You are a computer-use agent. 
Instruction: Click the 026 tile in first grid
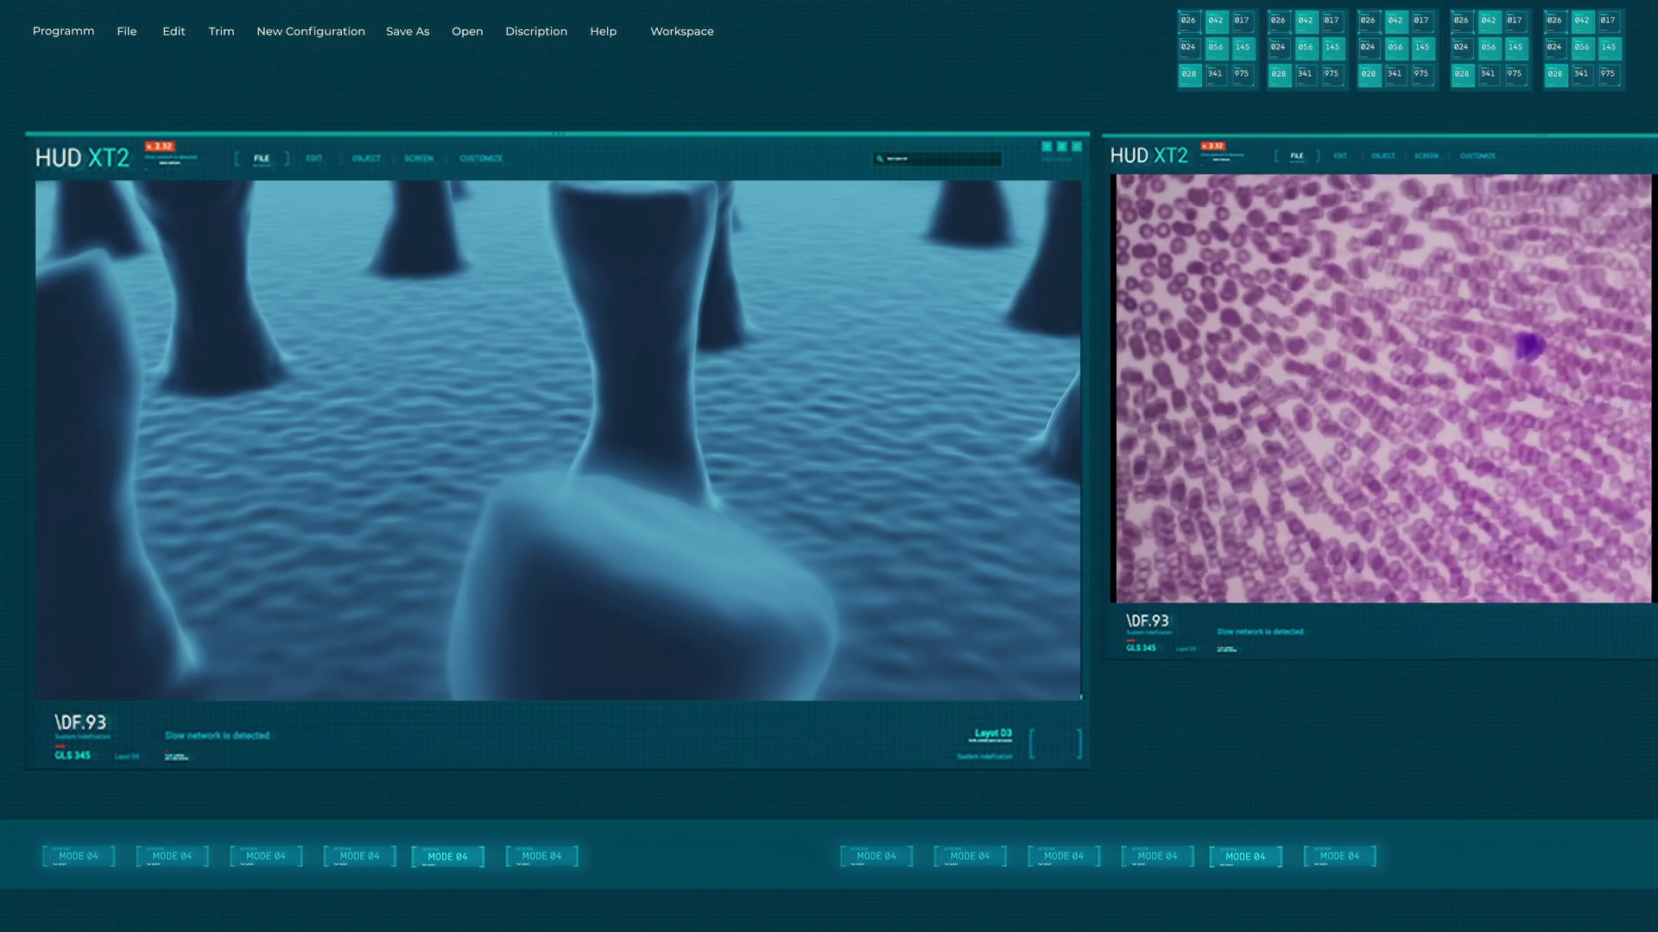click(x=1189, y=21)
